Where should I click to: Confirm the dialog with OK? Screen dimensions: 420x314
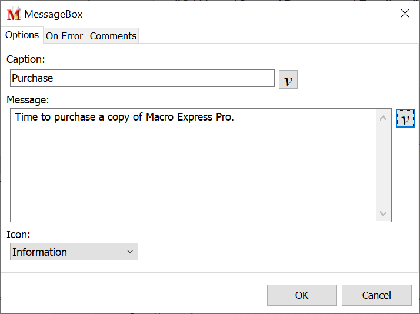tap(302, 295)
